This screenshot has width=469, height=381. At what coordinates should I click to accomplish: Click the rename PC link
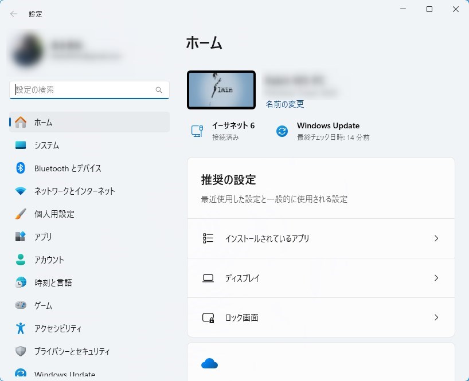pyautogui.click(x=285, y=104)
